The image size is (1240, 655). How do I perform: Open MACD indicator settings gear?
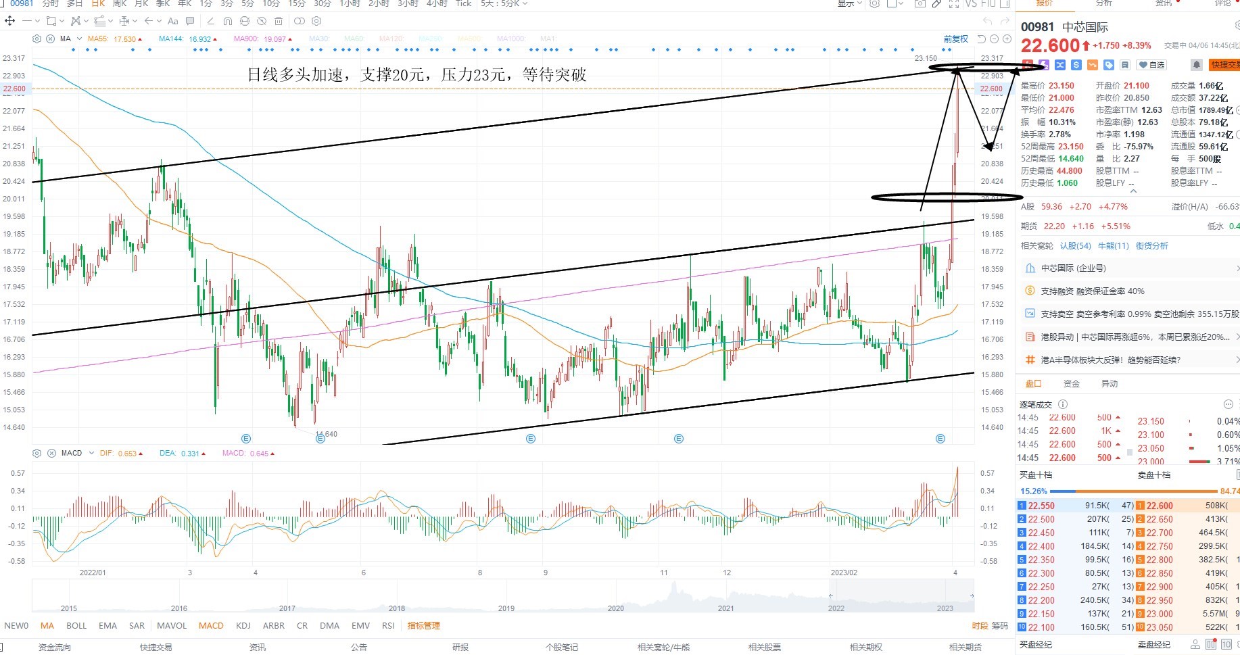click(x=37, y=453)
